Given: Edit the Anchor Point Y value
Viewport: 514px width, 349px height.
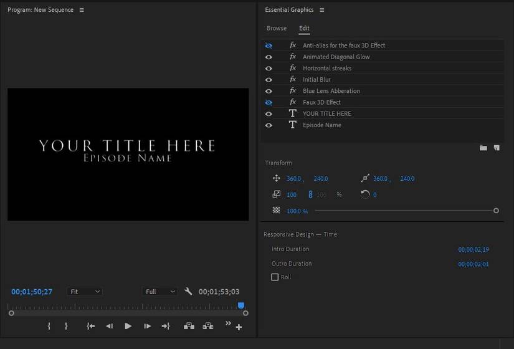Looking at the screenshot, I should tap(407, 179).
